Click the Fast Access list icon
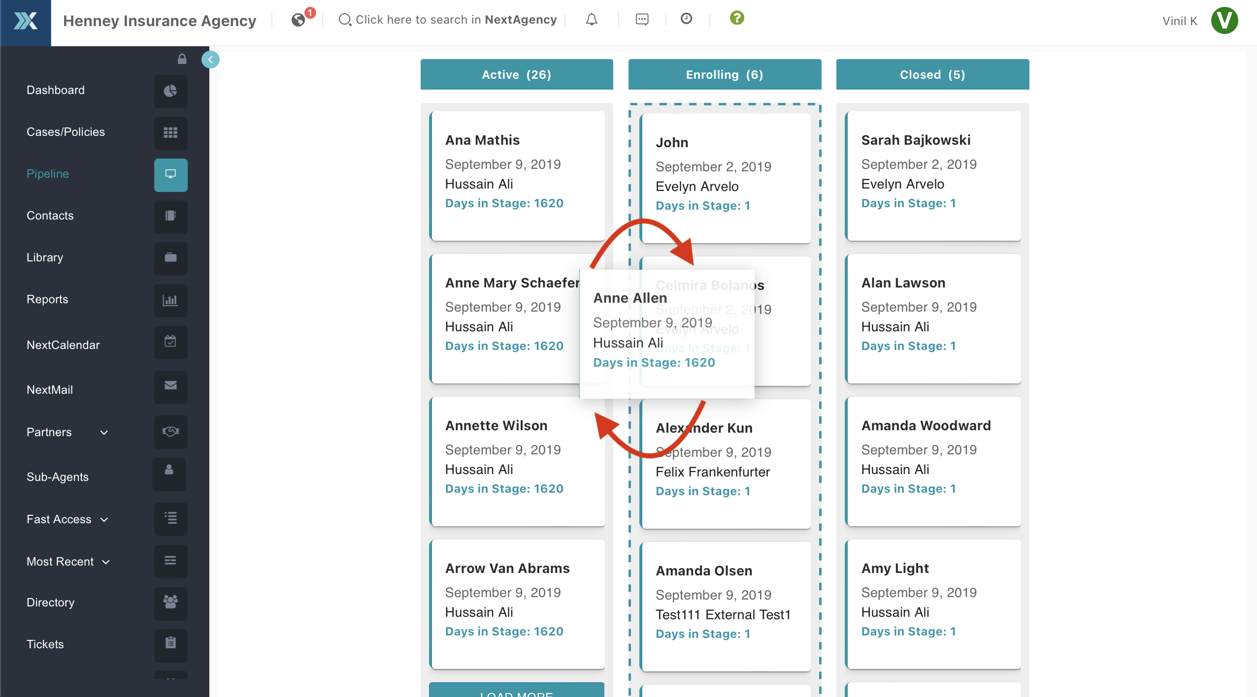The image size is (1257, 697). (170, 518)
